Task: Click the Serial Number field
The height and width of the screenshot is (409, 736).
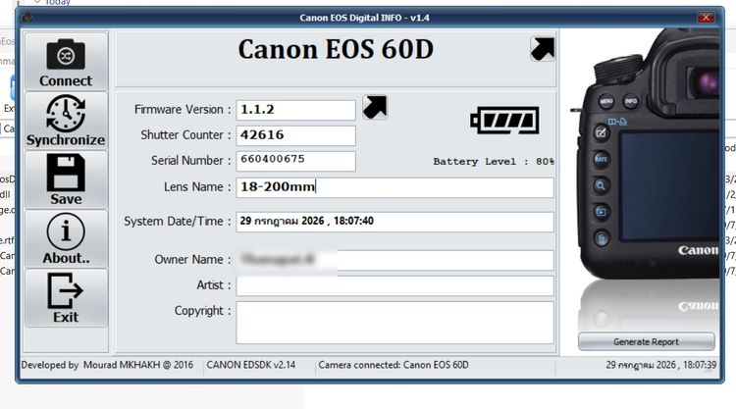Action: pos(295,161)
